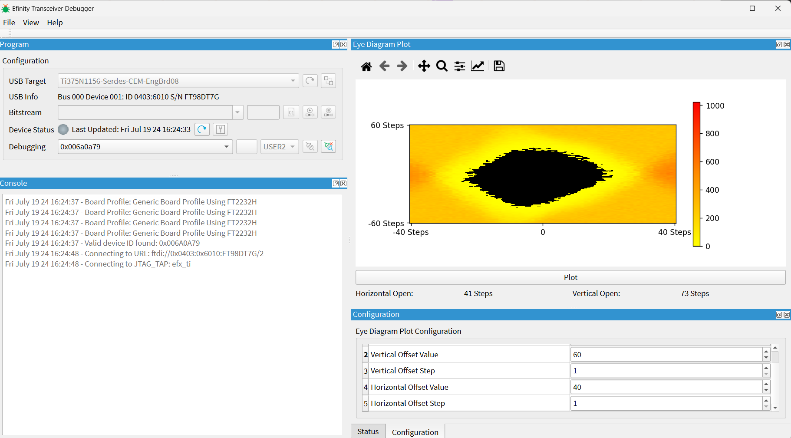
Task: Click the start programming icon
Action: (x=310, y=112)
